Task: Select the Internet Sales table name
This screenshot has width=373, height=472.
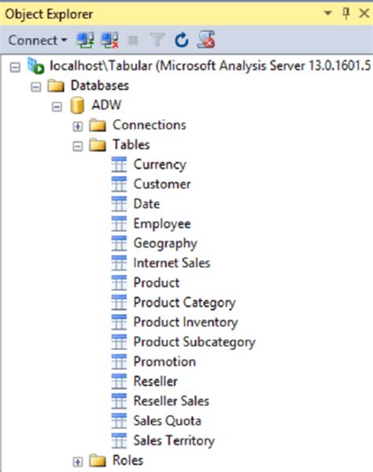Action: pyautogui.click(x=172, y=263)
